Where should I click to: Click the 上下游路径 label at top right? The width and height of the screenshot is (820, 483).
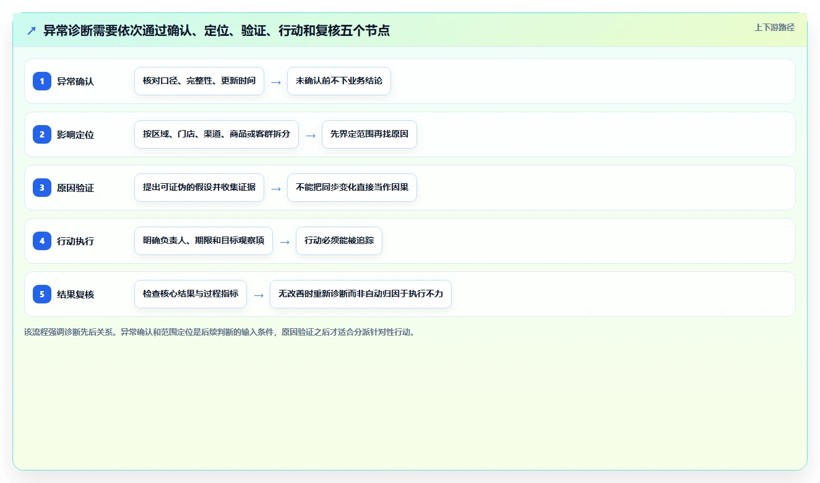coord(774,28)
